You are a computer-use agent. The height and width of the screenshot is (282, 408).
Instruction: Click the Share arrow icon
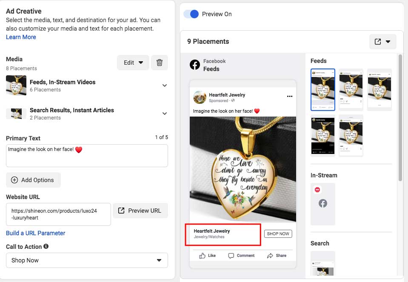270,256
